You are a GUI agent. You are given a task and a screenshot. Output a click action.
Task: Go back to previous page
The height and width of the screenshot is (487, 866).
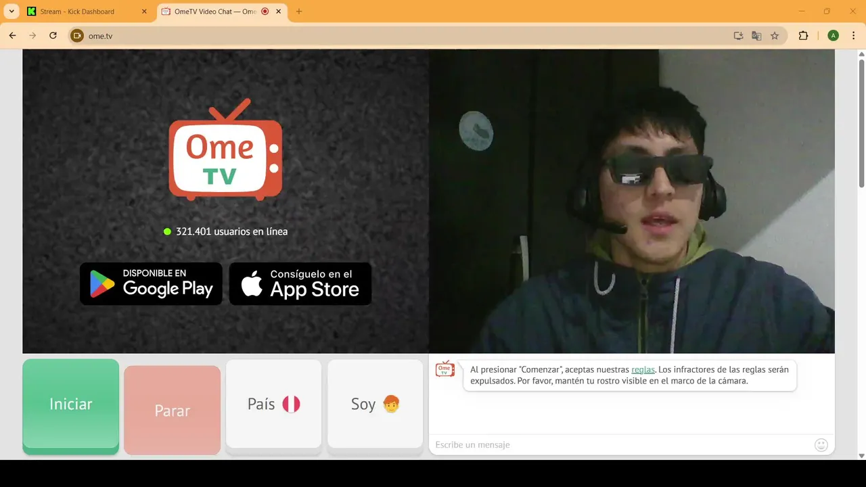(x=12, y=36)
